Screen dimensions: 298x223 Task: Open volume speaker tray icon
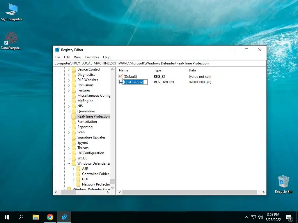tap(260, 217)
